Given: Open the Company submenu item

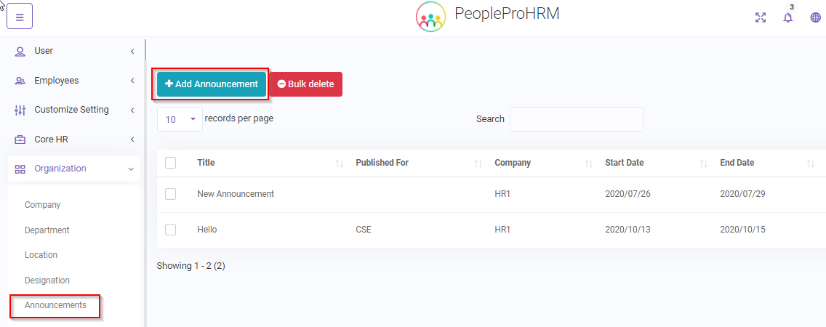Looking at the screenshot, I should click(43, 205).
